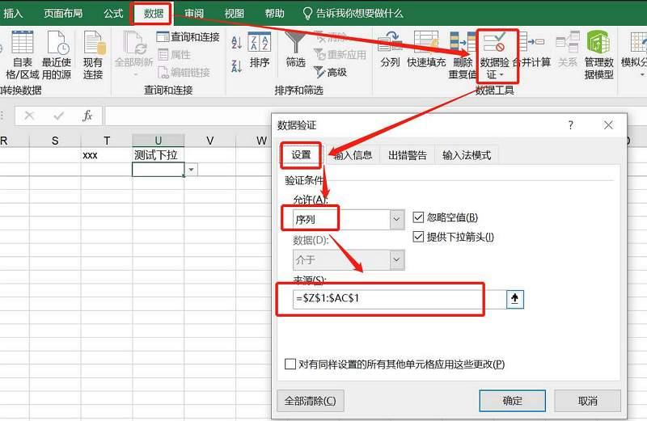Toggle the 忽略空值 checkbox
The width and height of the screenshot is (647, 421).
click(x=418, y=217)
